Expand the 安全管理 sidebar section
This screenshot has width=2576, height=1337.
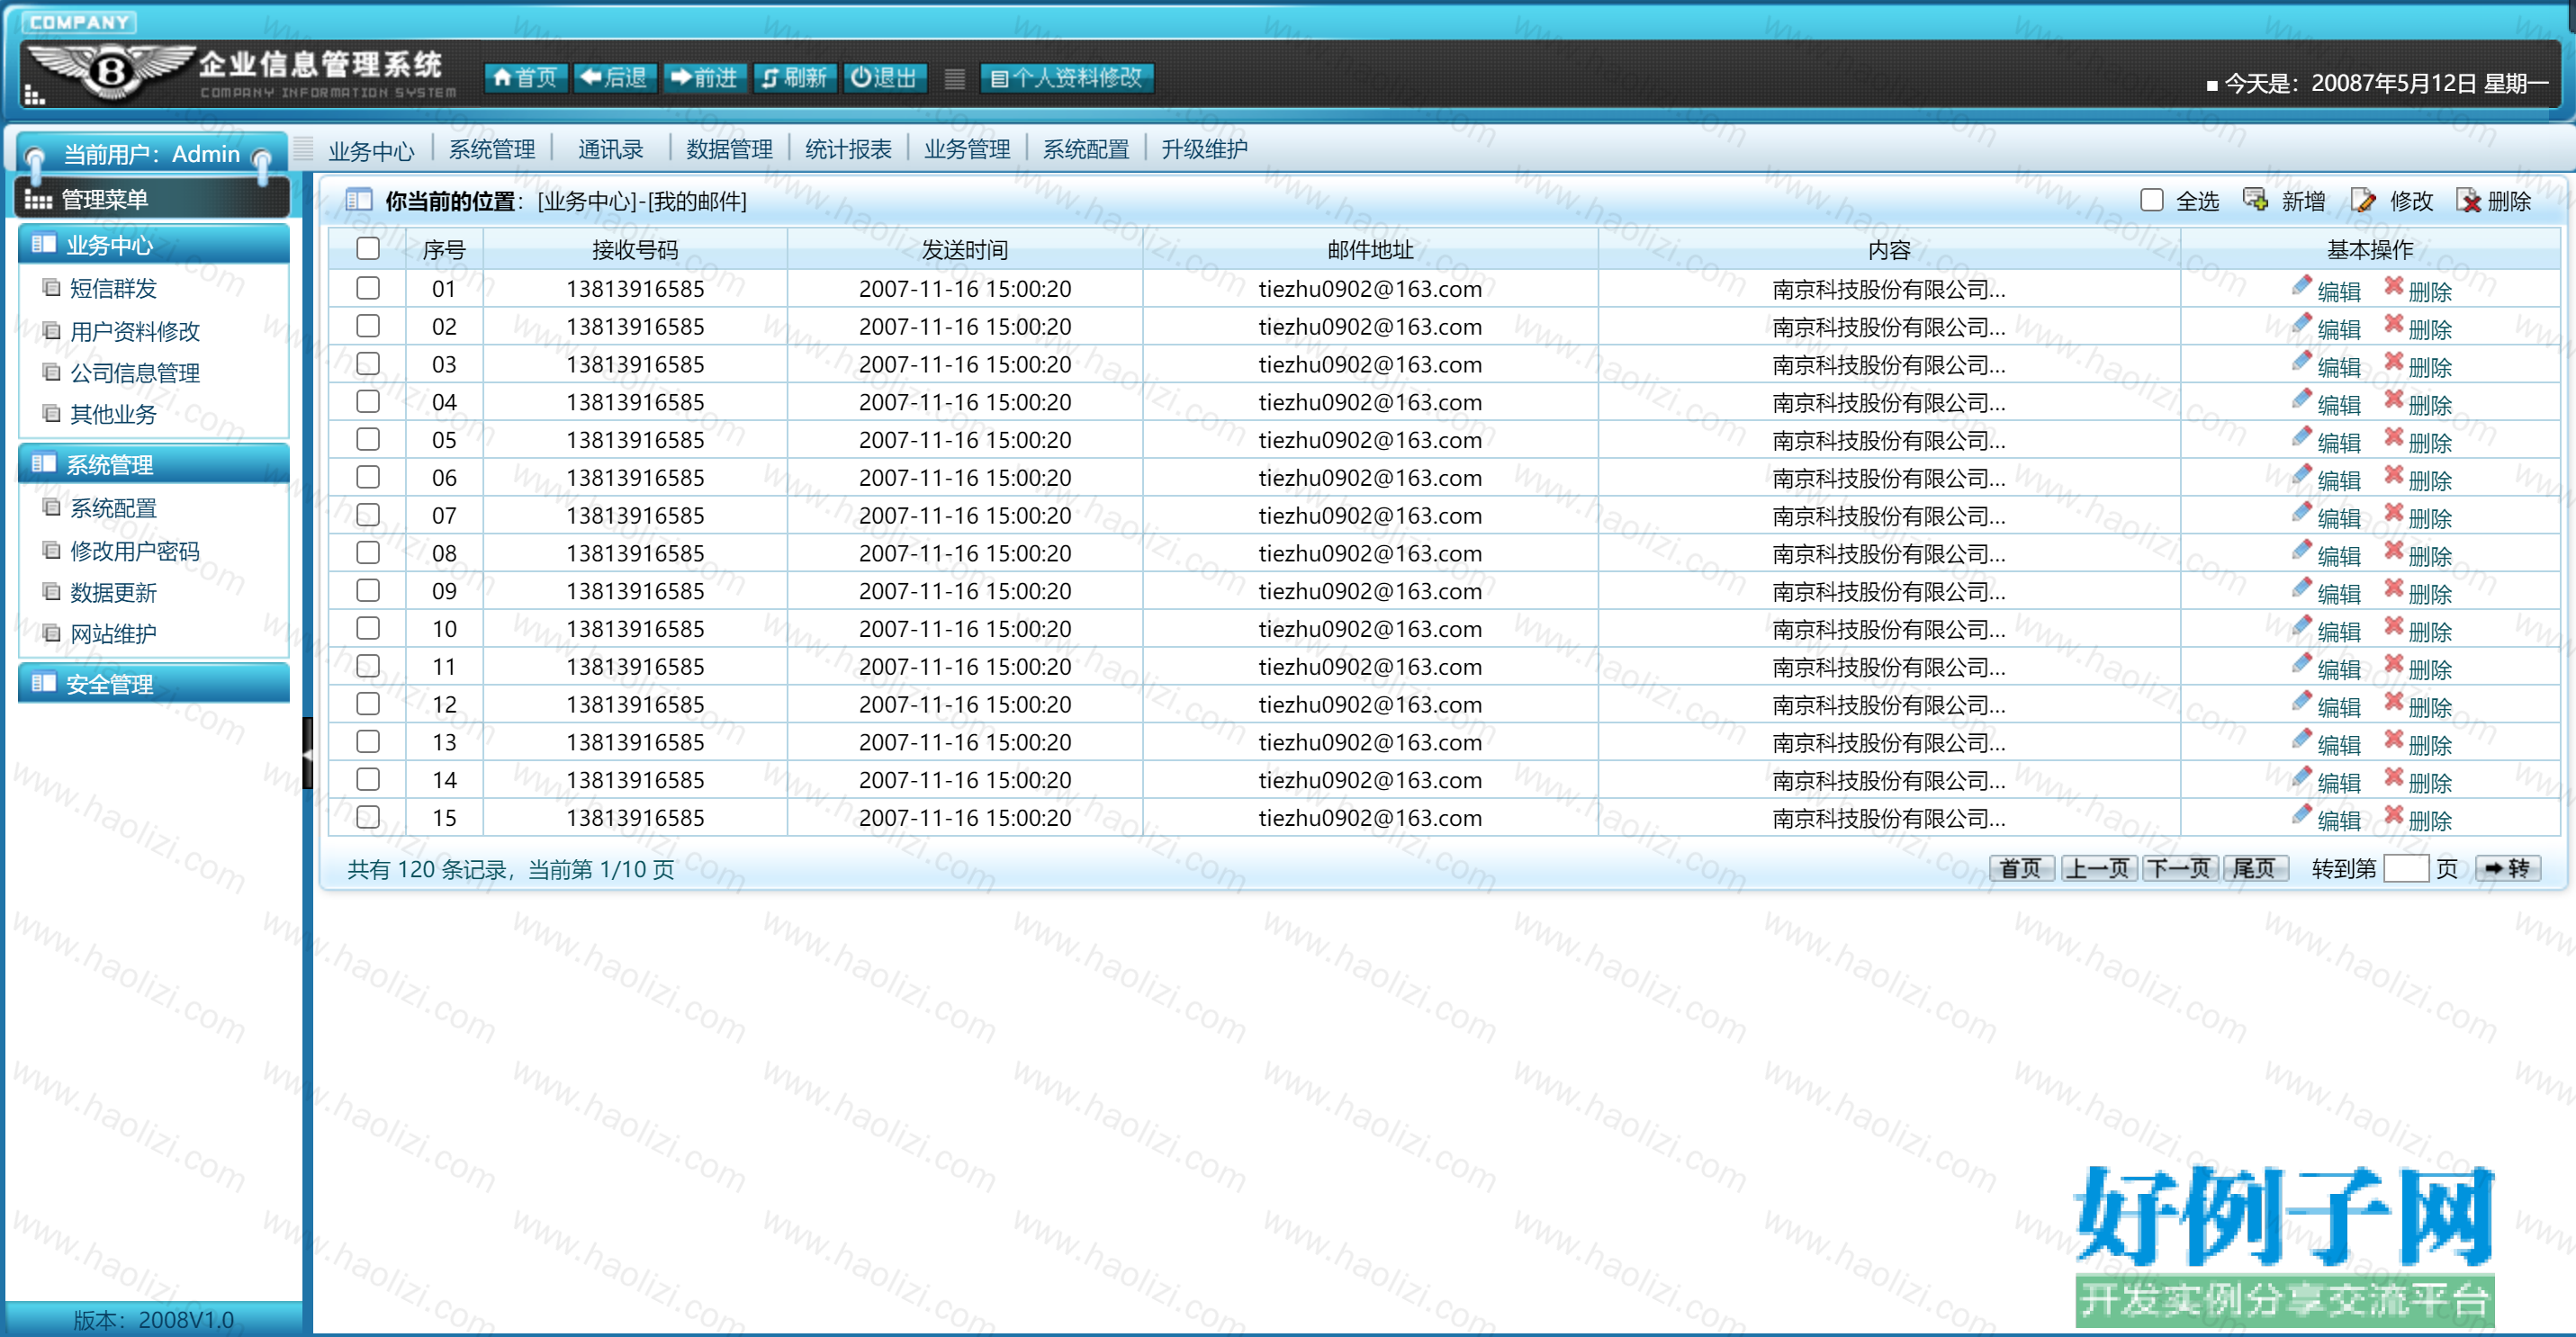pos(154,684)
